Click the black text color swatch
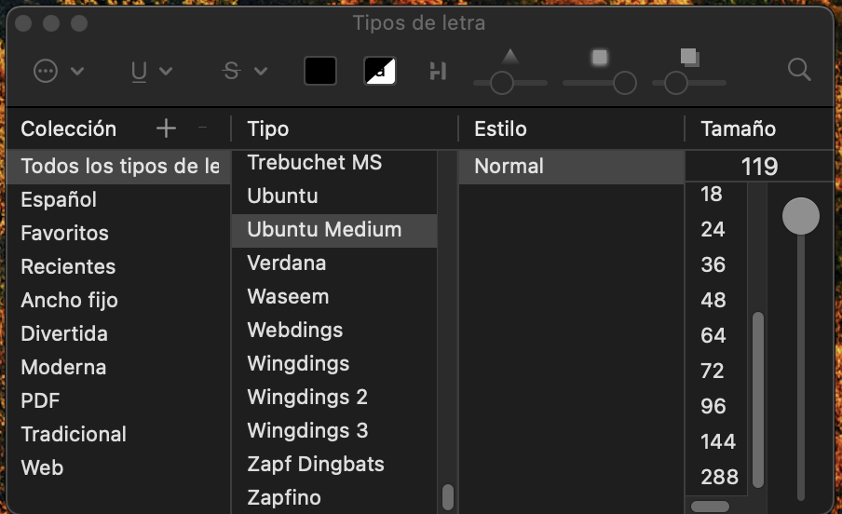 click(x=320, y=71)
